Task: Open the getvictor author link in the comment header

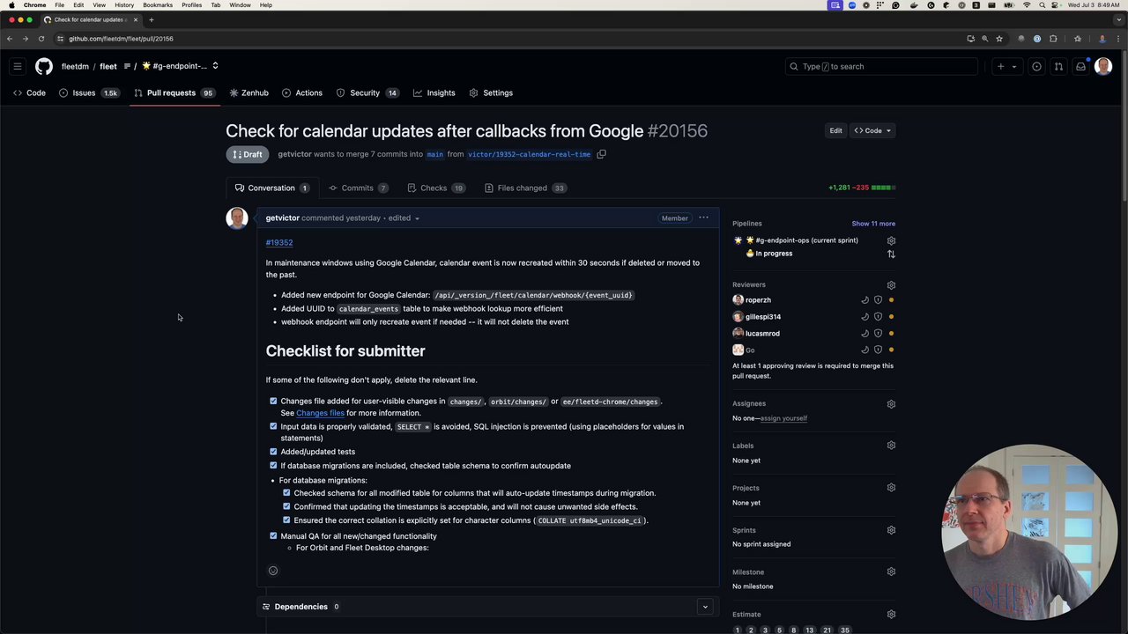Action: [283, 217]
